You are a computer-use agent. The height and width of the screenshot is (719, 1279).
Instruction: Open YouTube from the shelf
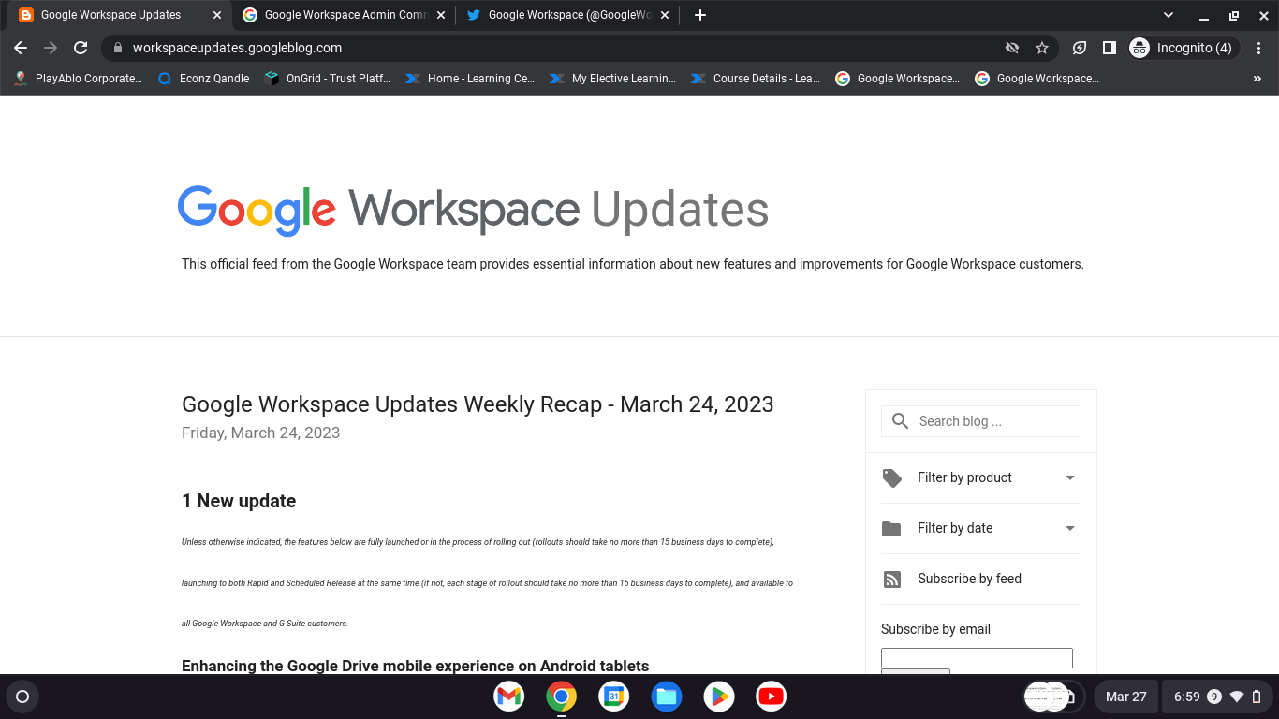[x=771, y=697]
